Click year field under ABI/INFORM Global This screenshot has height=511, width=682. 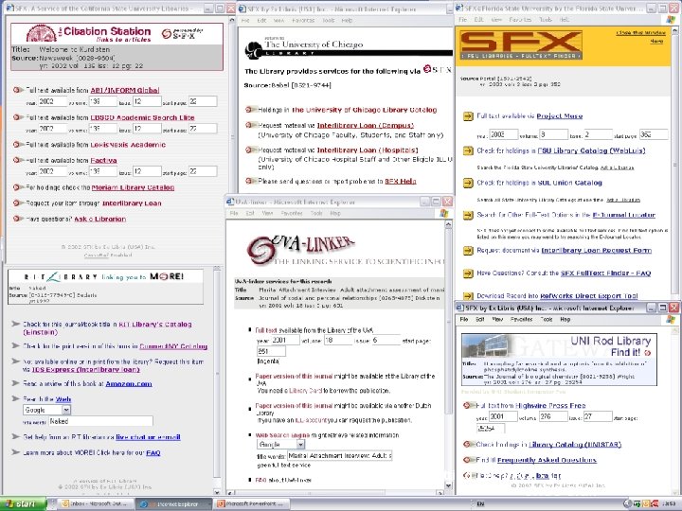53,101
